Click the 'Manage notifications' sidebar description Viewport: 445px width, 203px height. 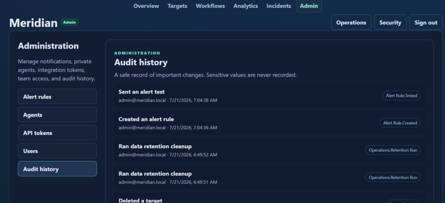[x=57, y=70]
